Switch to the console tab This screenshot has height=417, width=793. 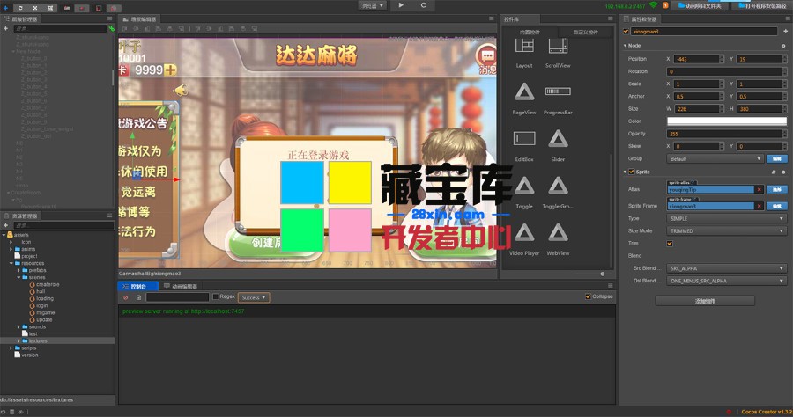point(138,286)
